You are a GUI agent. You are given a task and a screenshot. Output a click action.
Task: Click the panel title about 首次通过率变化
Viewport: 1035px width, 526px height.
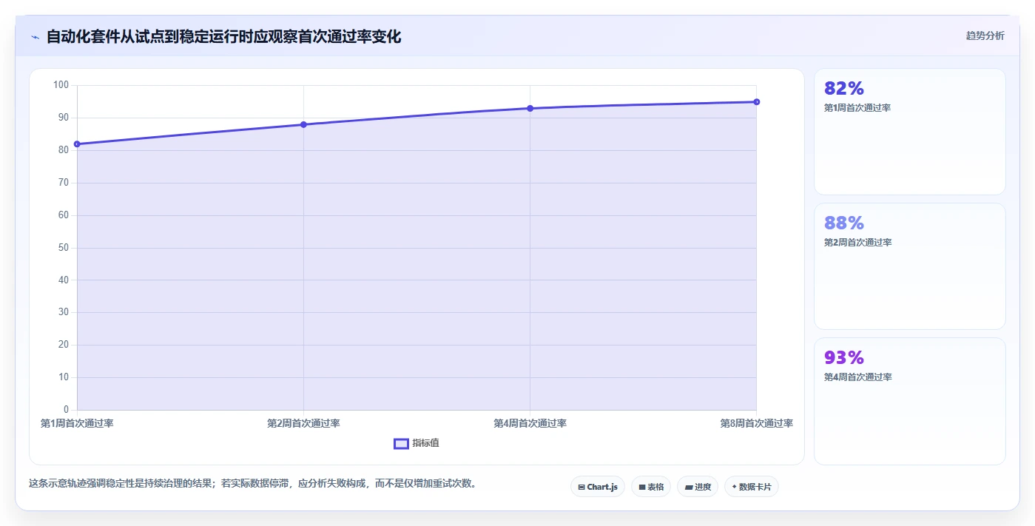(x=223, y=36)
